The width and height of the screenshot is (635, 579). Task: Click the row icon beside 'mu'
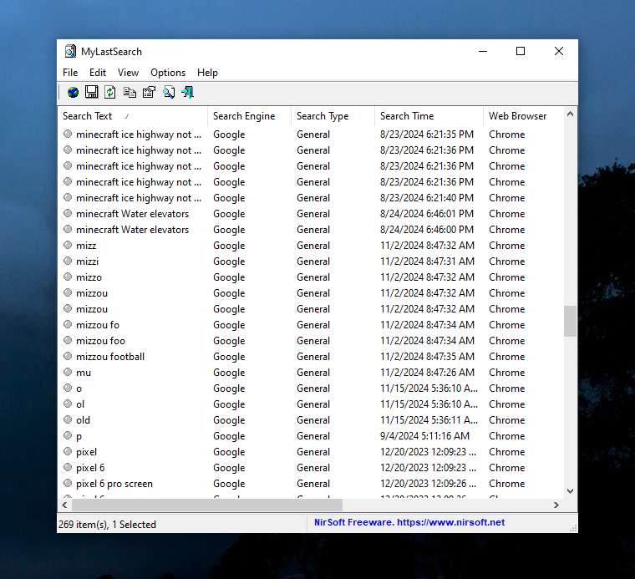click(68, 372)
